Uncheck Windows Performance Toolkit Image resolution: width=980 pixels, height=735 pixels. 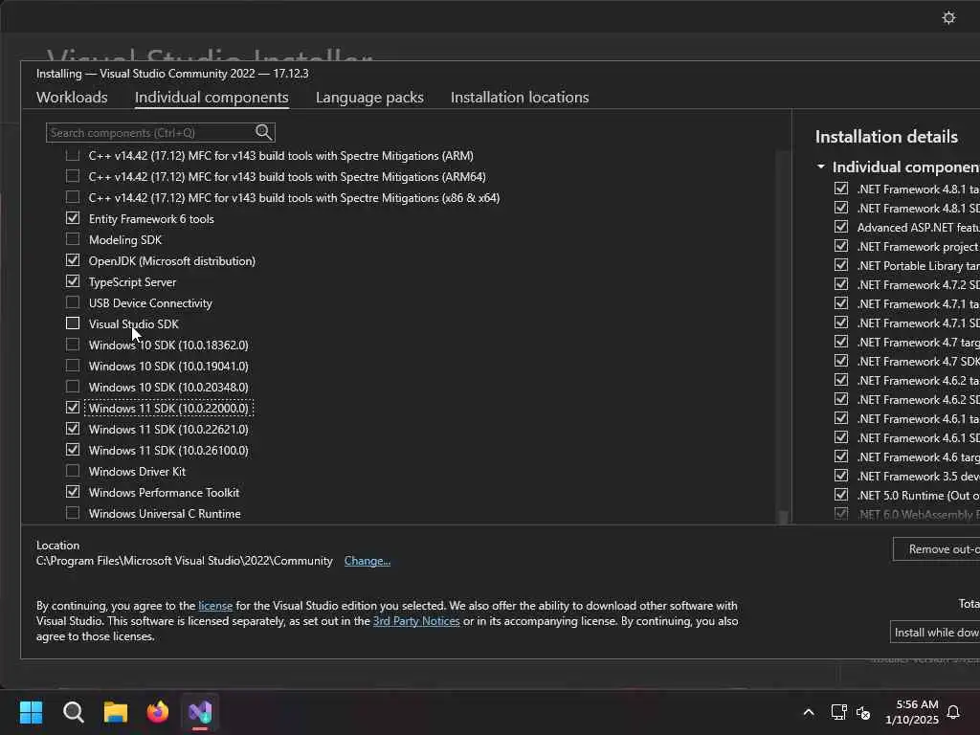(73, 492)
